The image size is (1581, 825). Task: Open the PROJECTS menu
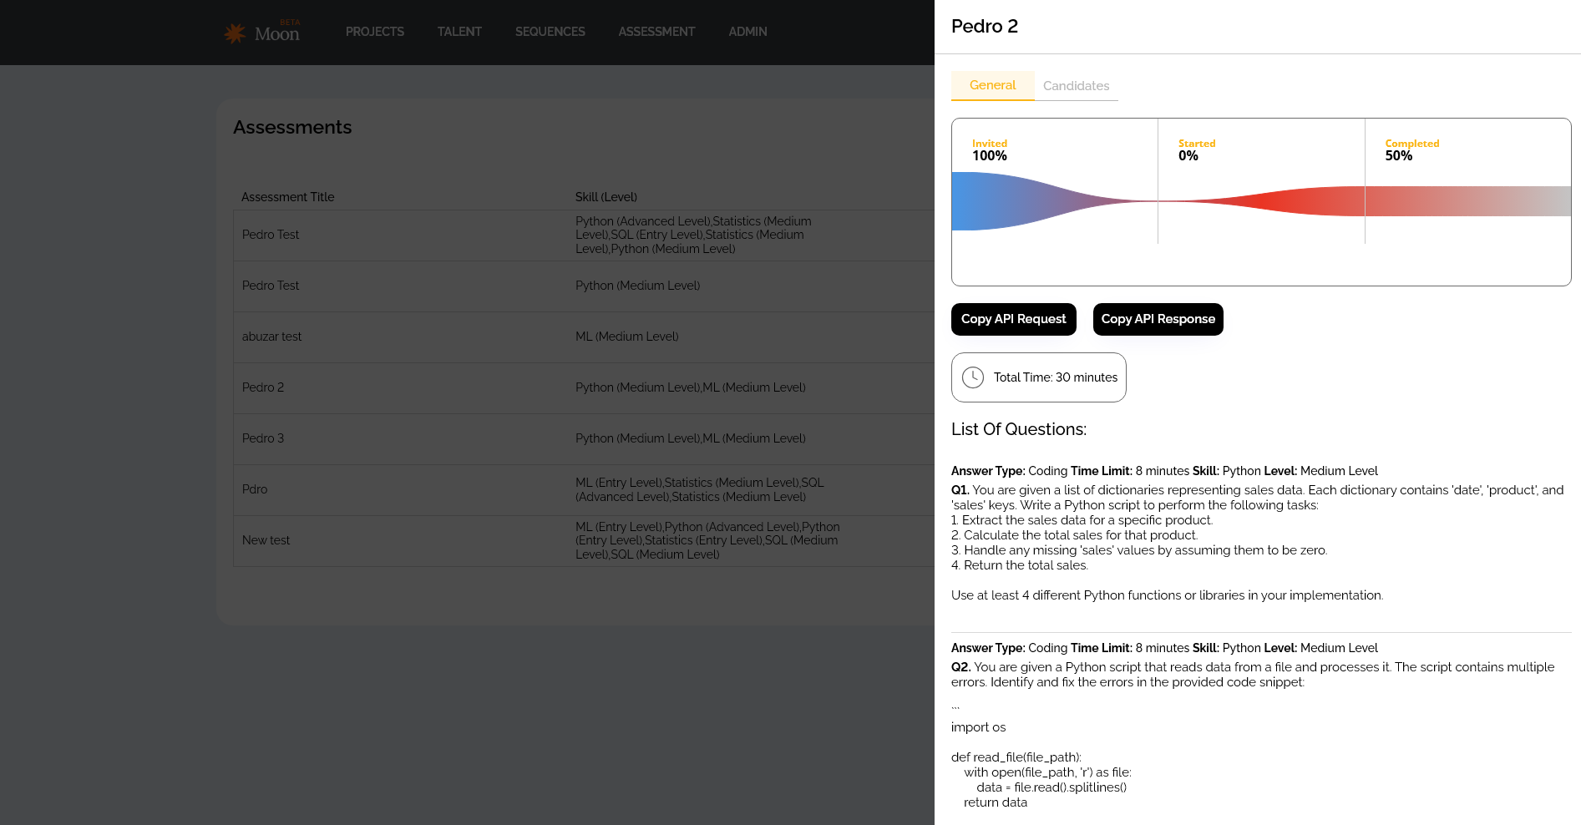(375, 32)
